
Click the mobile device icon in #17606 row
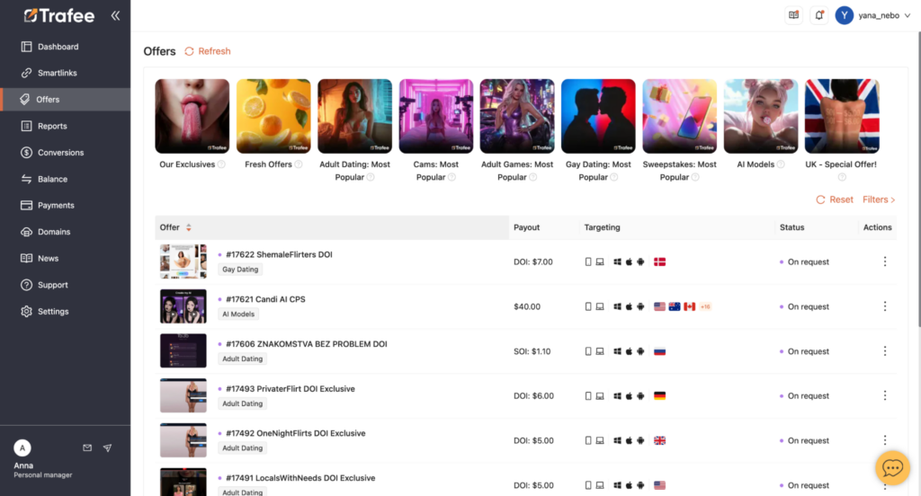588,351
